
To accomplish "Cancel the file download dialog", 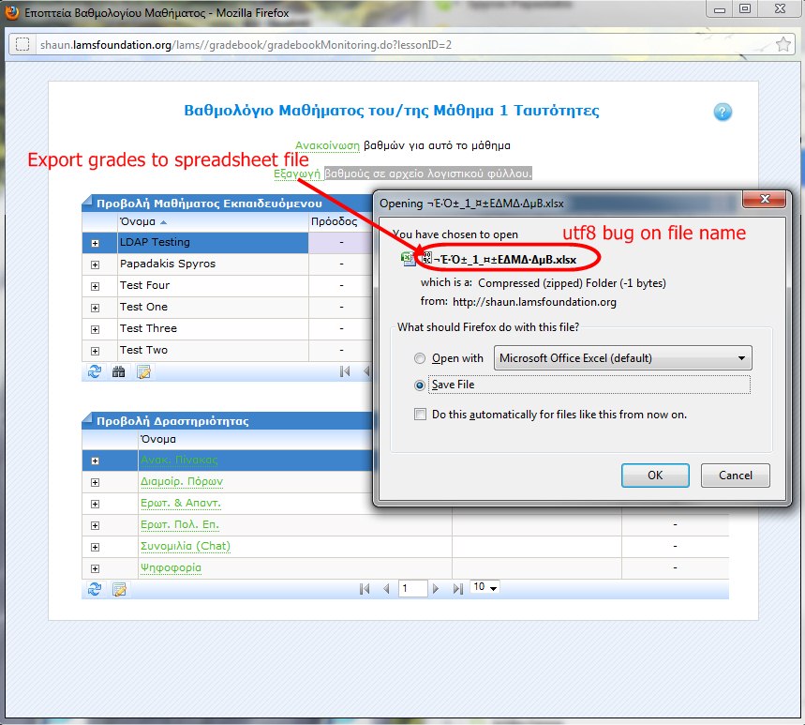I will tap(735, 476).
